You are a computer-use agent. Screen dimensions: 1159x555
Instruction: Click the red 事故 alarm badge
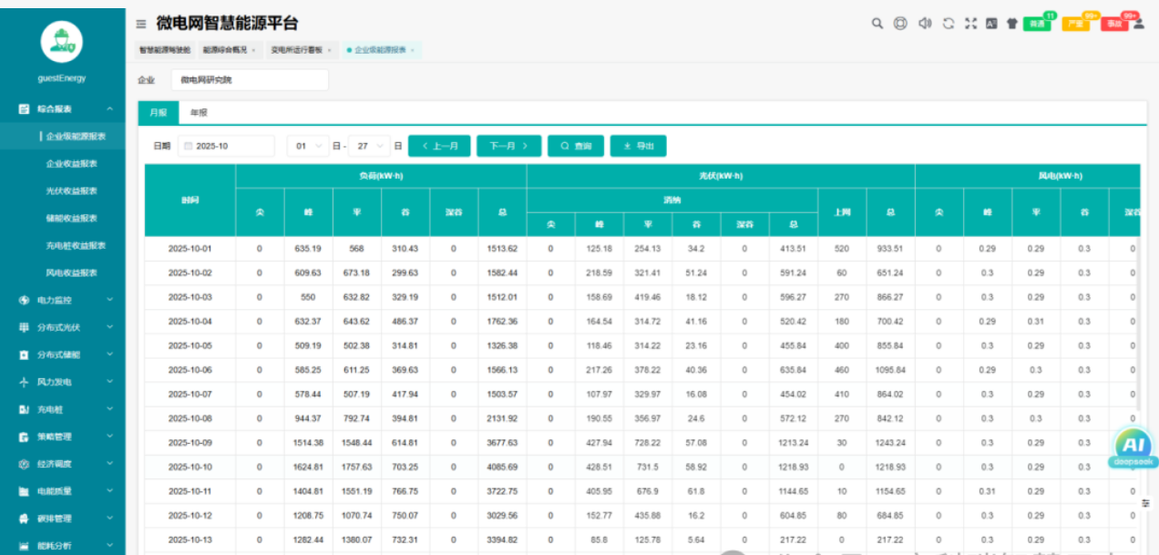click(1114, 25)
